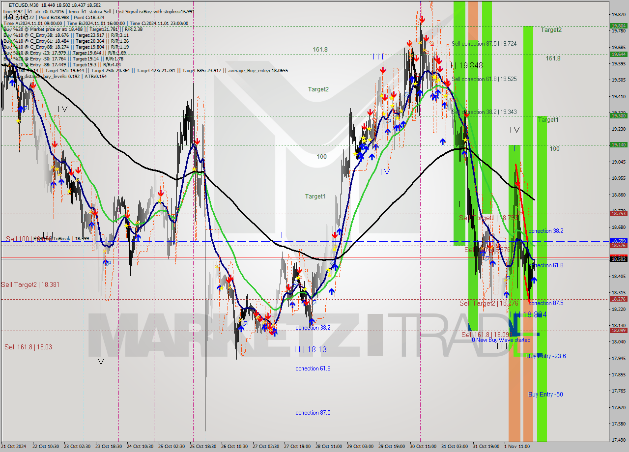Click the 17.490 price axis value

(618, 440)
